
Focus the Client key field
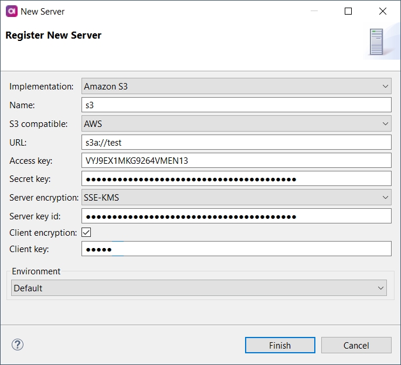coord(236,249)
